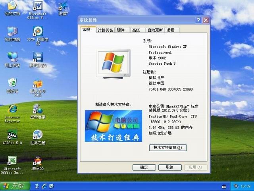Click the keyboard language bar tray icon
Image resolution: width=254 pixels, height=191 pixels.
pyautogui.click(x=224, y=186)
